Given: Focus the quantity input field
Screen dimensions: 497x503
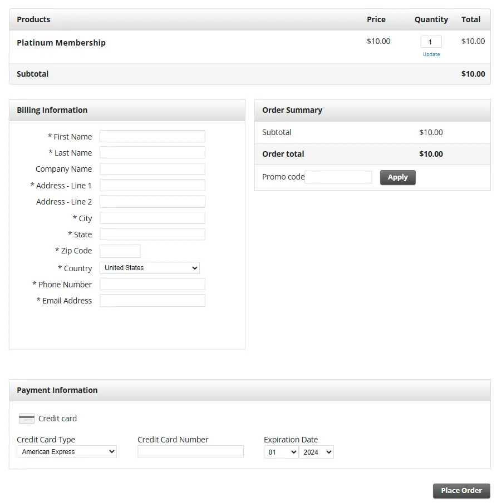Looking at the screenshot, I should click(431, 42).
